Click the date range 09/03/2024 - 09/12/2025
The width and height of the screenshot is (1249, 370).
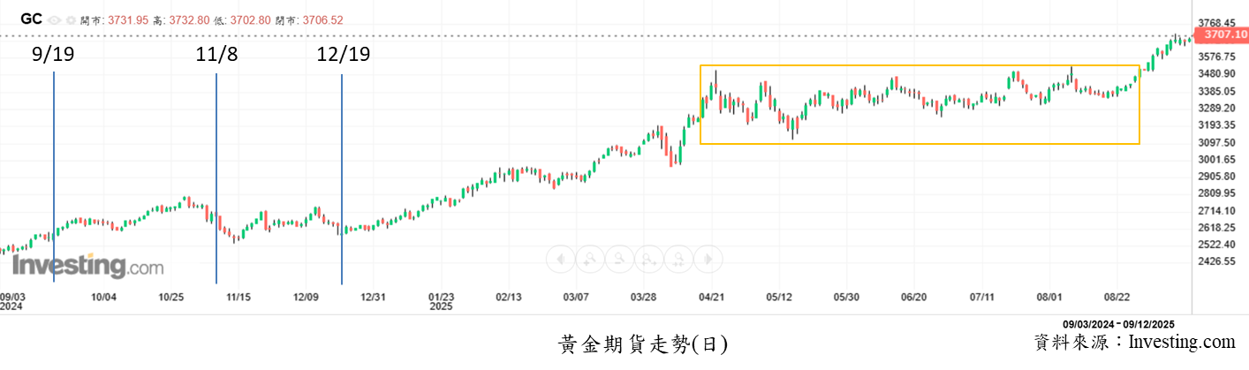coord(1118,324)
